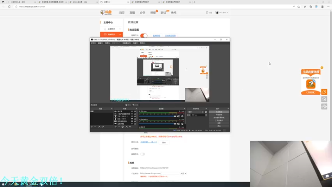Adjust the 麦克风/Aux volume slider
This screenshot has width=332, height=187.
click(x=158, y=116)
